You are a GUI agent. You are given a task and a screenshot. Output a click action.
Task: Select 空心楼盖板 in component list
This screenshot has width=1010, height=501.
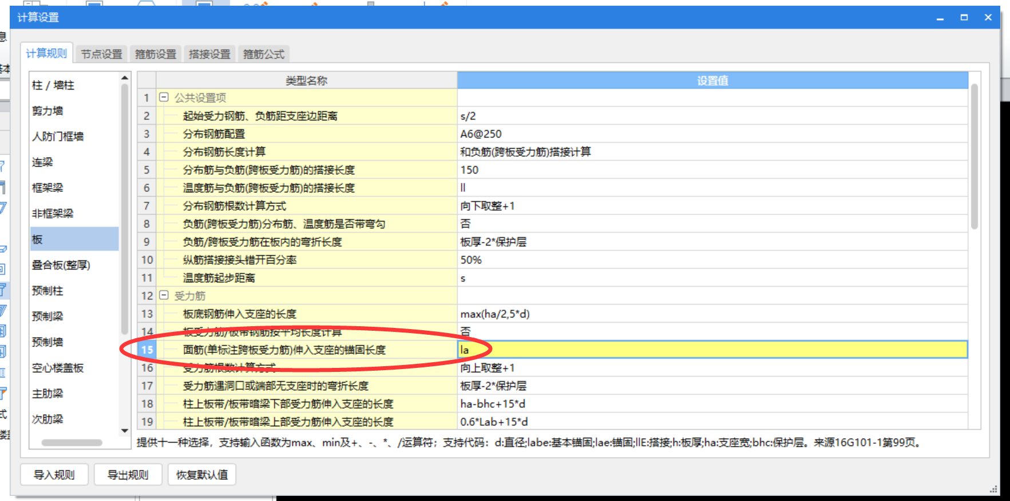(x=74, y=368)
